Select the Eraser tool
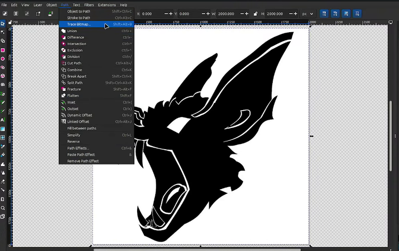The width and height of the screenshot is (399, 251). (3, 181)
